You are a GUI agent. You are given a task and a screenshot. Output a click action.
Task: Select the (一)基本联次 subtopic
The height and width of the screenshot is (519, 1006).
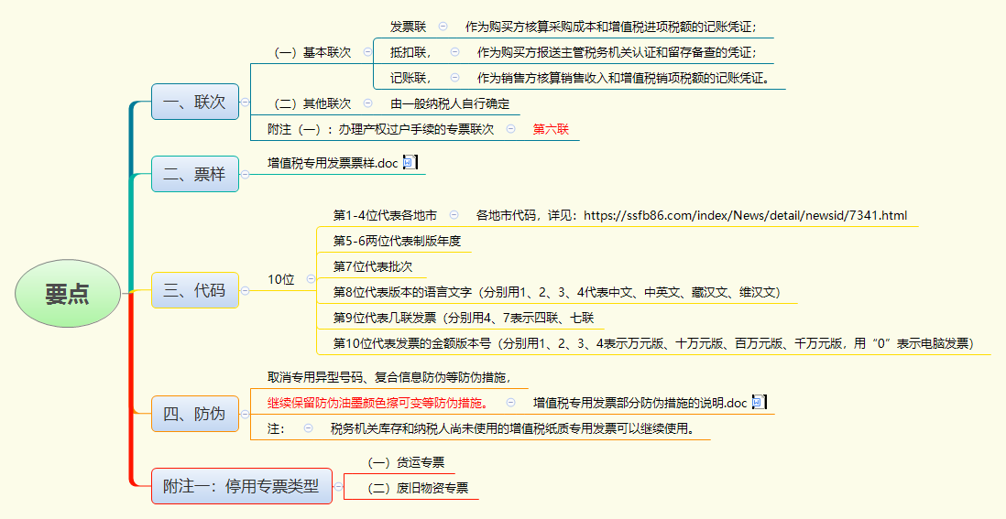[312, 53]
